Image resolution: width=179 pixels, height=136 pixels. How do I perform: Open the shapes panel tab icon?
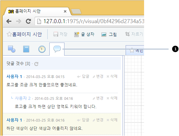(x=12, y=49)
